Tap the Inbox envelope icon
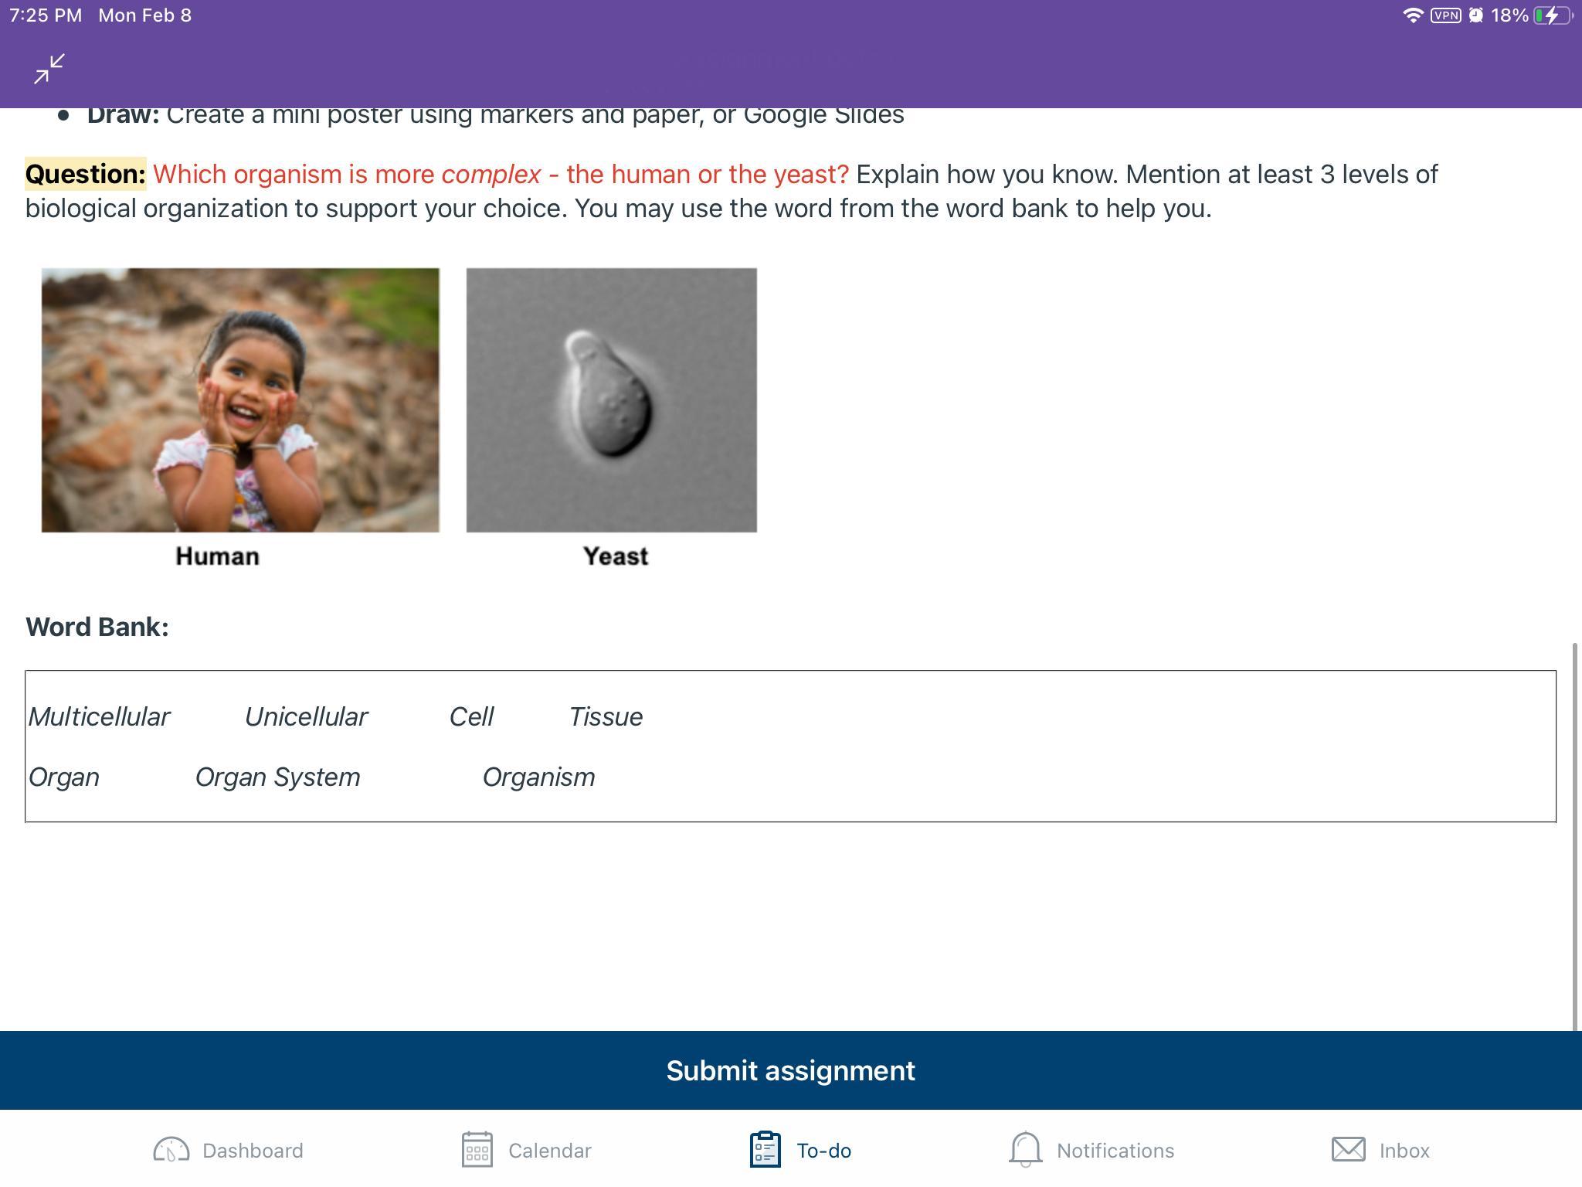 coord(1348,1150)
